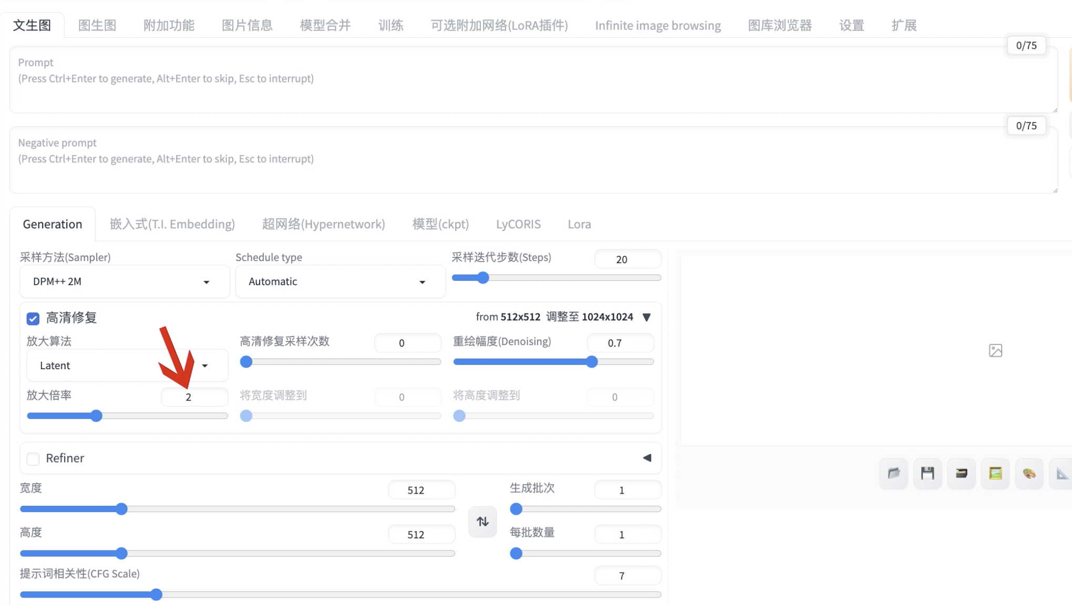Select the Lora sub-tab
Viewport: 1072px width, 605px height.
(580, 224)
